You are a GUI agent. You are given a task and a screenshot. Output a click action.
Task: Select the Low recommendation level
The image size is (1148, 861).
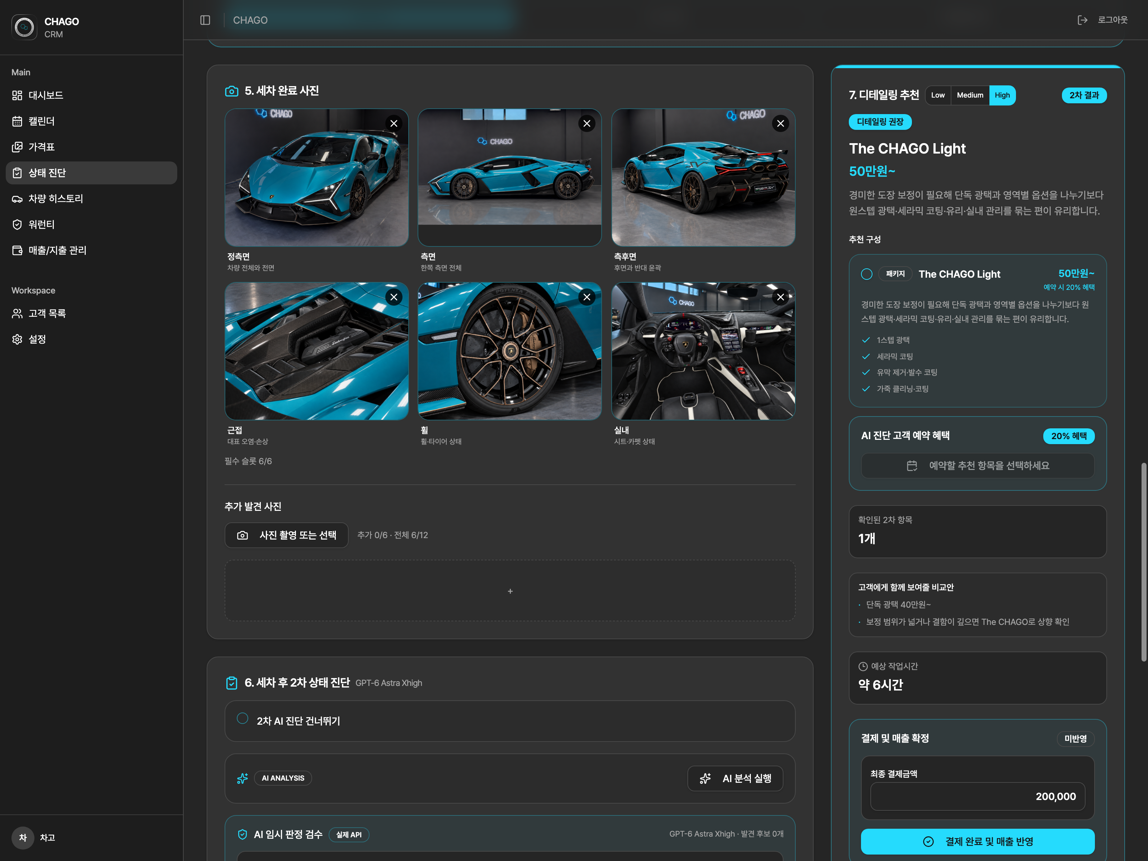pos(938,95)
